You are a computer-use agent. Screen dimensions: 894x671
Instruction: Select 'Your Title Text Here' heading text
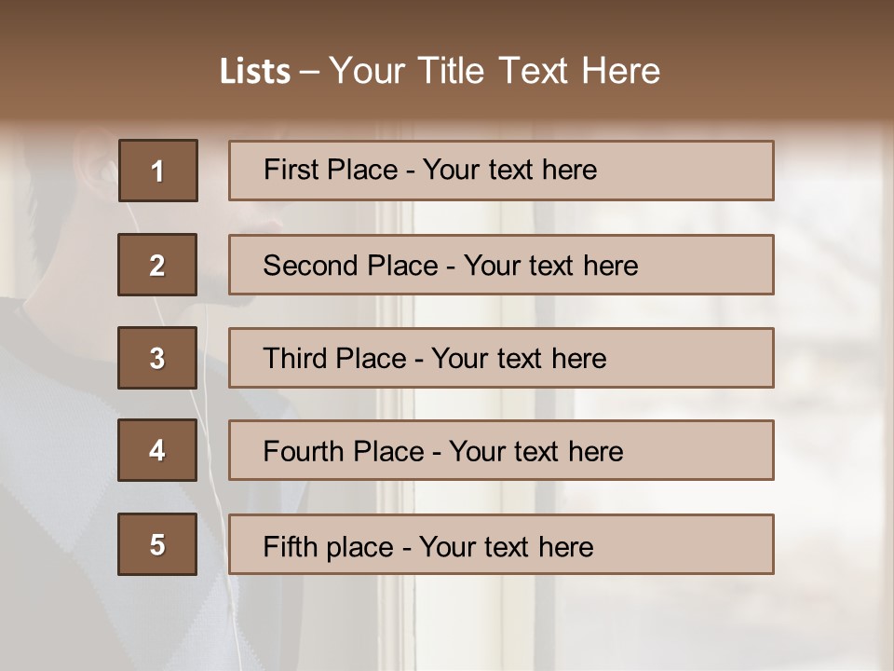[x=494, y=71]
